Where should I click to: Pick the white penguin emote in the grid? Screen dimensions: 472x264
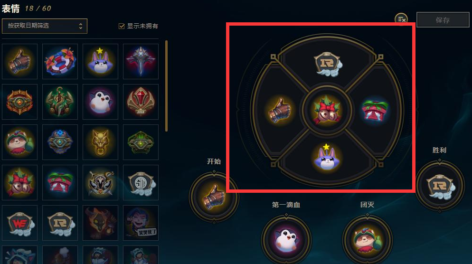click(x=100, y=102)
